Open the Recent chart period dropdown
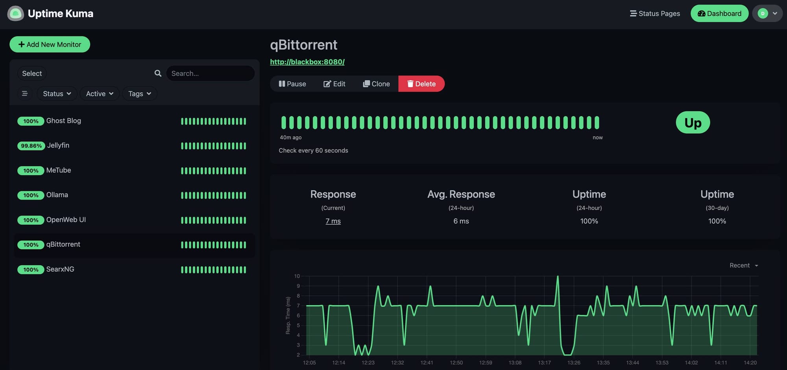The width and height of the screenshot is (787, 370). (744, 266)
